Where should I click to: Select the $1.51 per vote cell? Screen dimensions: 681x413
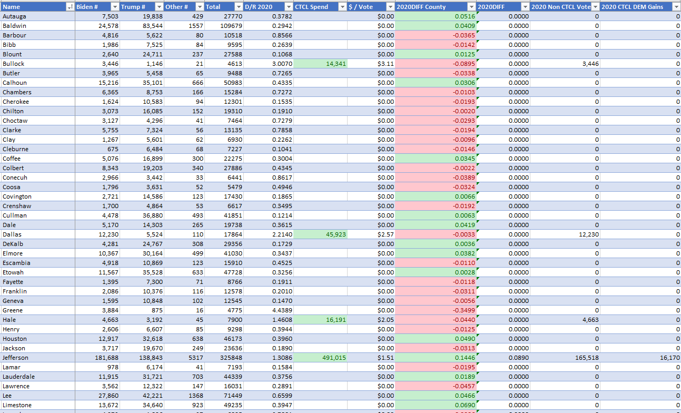point(371,358)
